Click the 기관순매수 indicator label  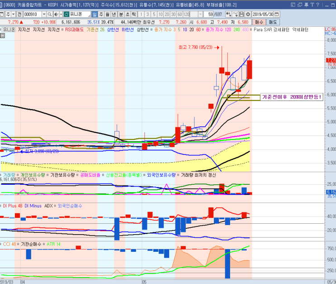31,244
